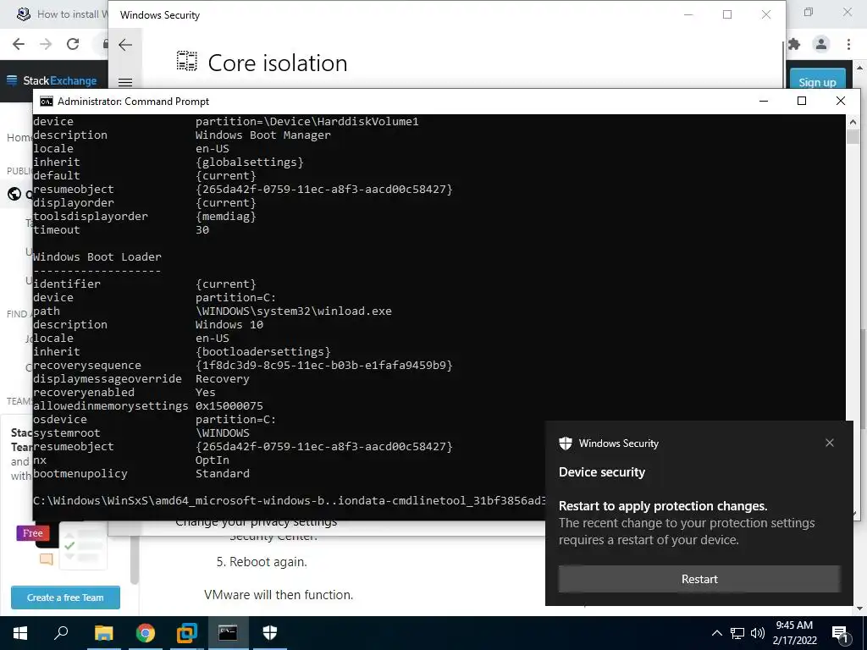This screenshot has height=650, width=867.
Task: Click Windows Security shield icon in notification
Action: pyautogui.click(x=565, y=443)
